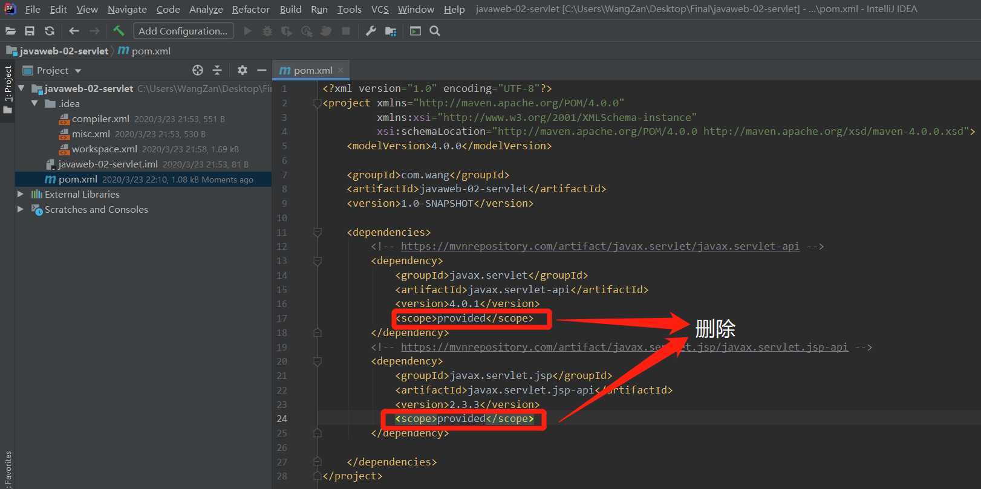Open the Help menu
Viewport: 981px width, 489px height.
(x=454, y=9)
